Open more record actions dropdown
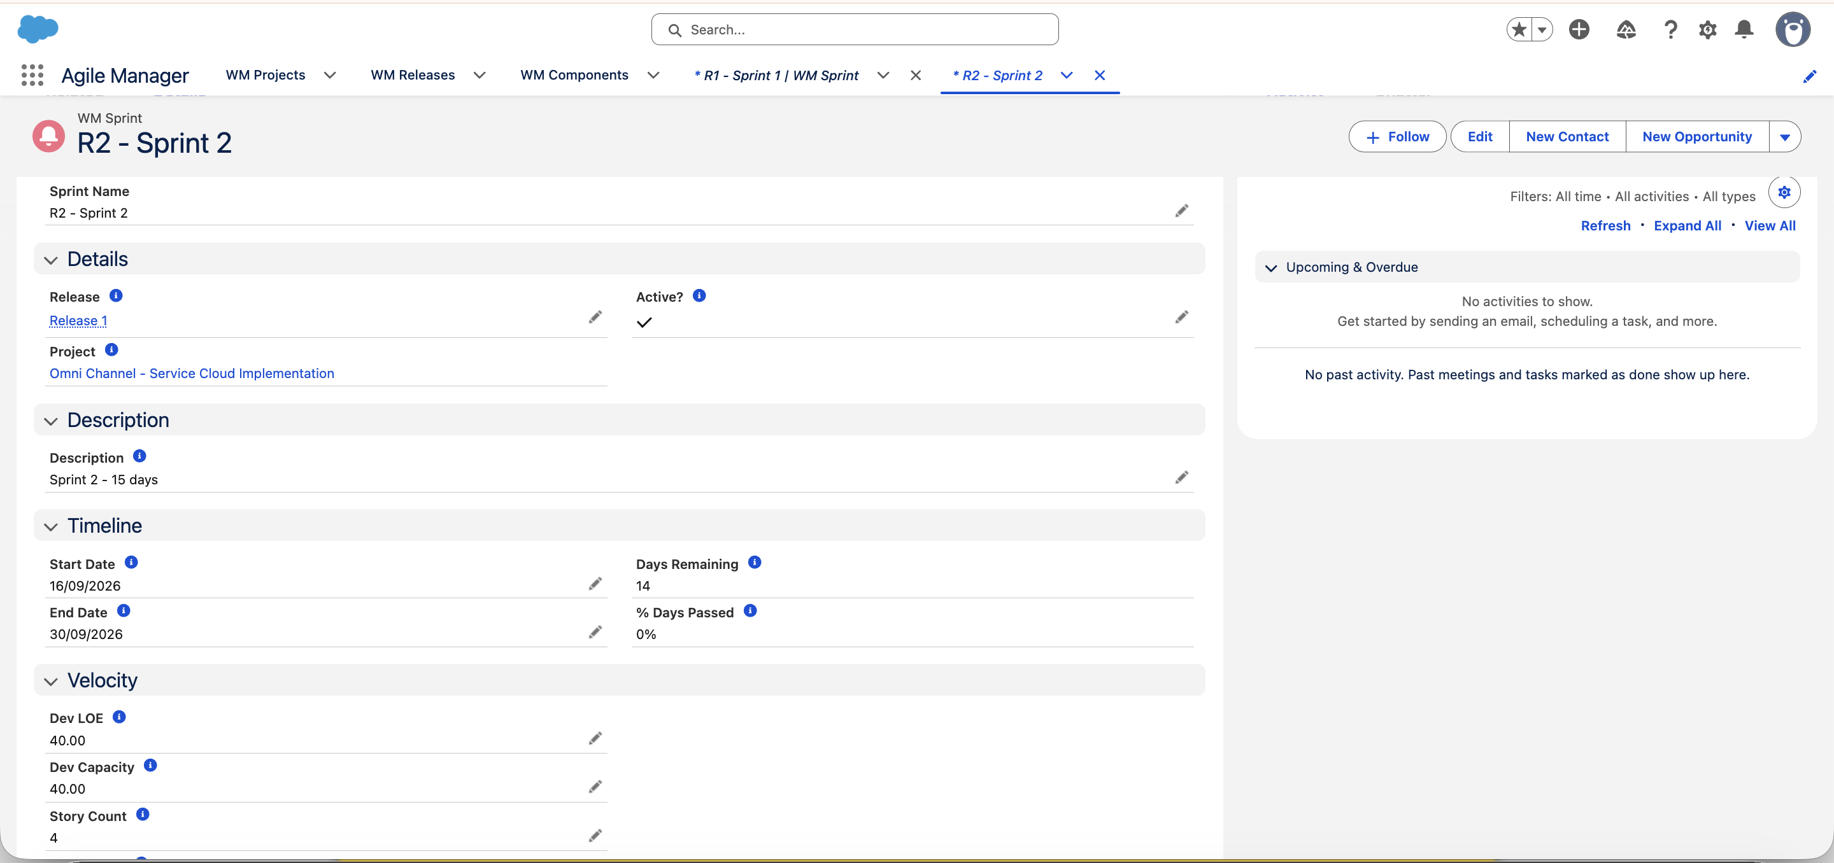The image size is (1834, 863). pos(1785,137)
